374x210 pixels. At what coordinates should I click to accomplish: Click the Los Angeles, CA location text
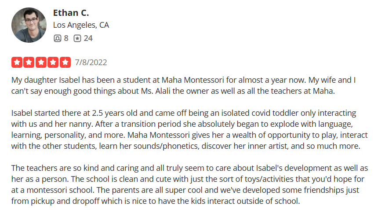(81, 25)
